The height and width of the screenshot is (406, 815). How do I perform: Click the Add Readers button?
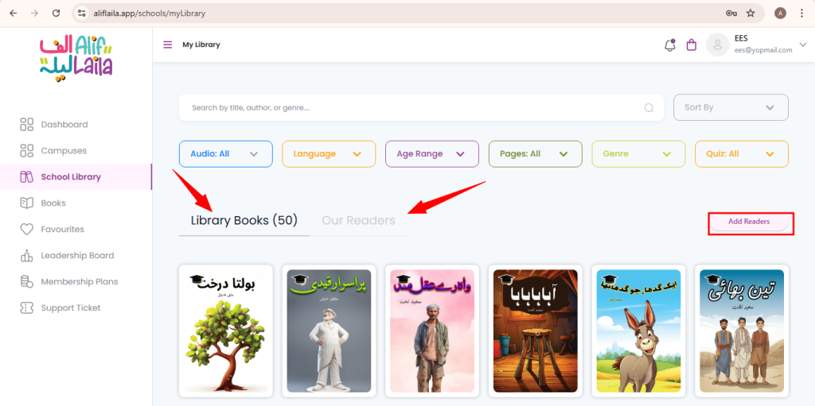click(x=749, y=222)
